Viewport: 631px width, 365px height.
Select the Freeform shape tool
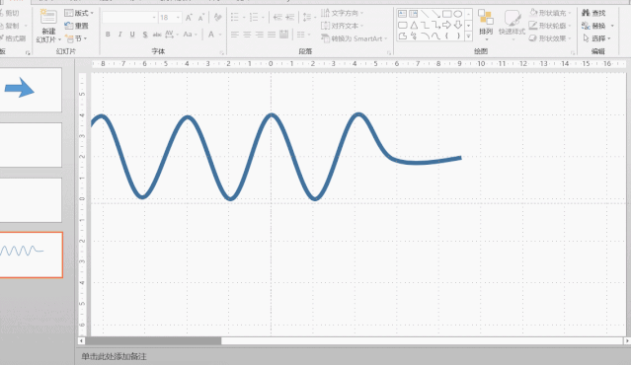pos(402,36)
